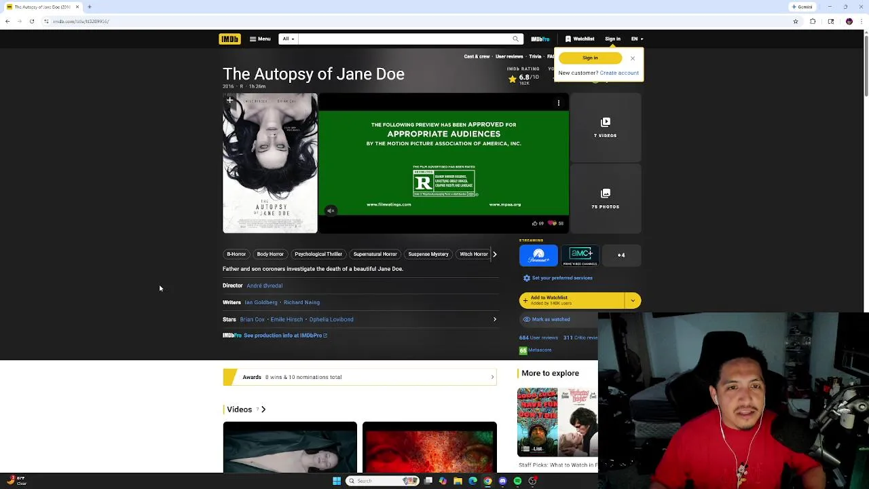Viewport: 869px width, 489px height.
Task: Open Videos section heading arrow
Action: [263, 410]
